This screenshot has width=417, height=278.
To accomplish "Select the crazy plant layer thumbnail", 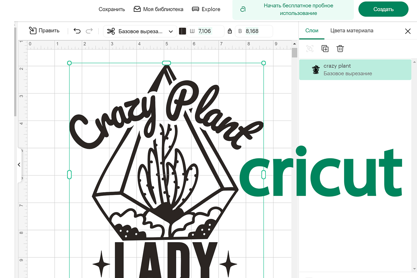I will pos(316,69).
